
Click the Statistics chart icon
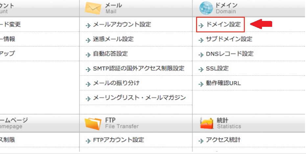(x=207, y=123)
